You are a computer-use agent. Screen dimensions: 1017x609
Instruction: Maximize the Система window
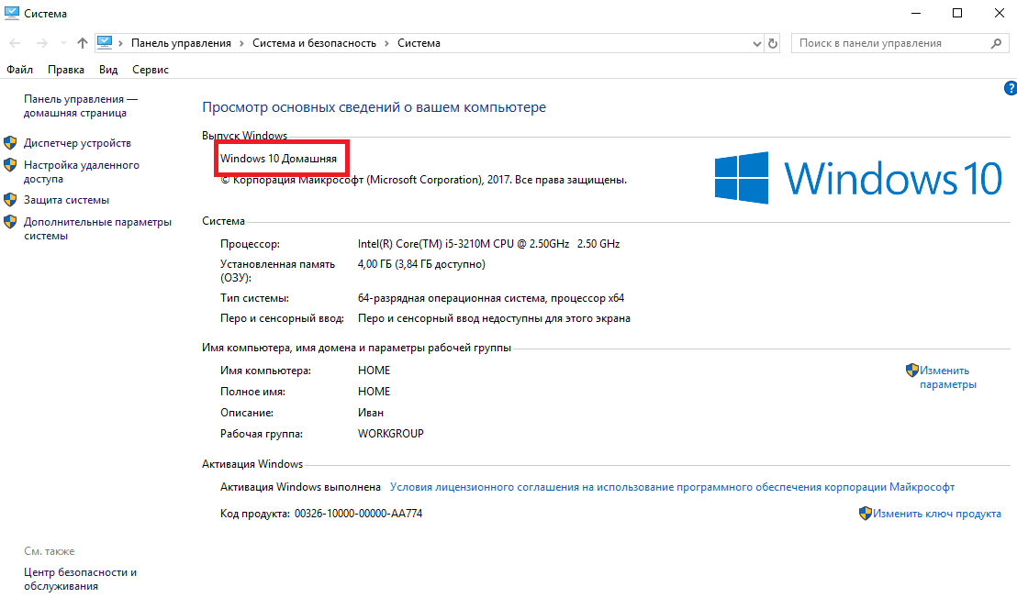(x=957, y=13)
